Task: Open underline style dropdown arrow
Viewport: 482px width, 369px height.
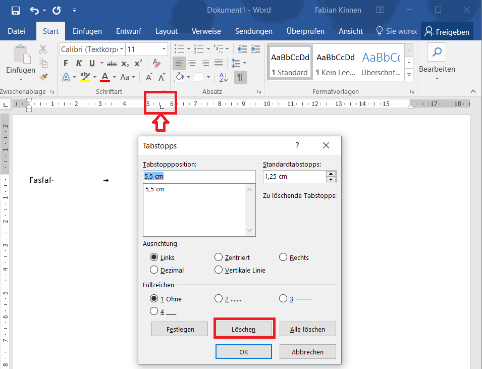Action: tap(102, 63)
